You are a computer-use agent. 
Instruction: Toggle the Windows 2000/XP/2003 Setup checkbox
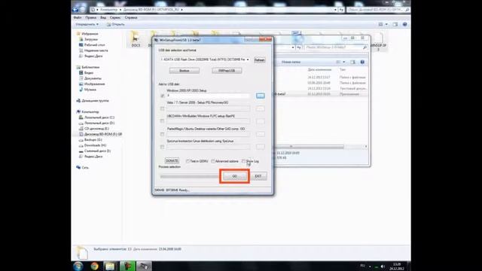(x=163, y=96)
